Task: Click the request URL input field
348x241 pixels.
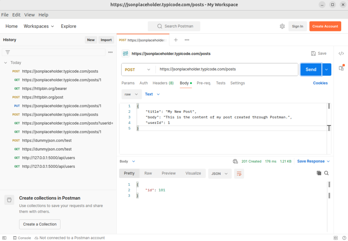Action: (x=227, y=69)
